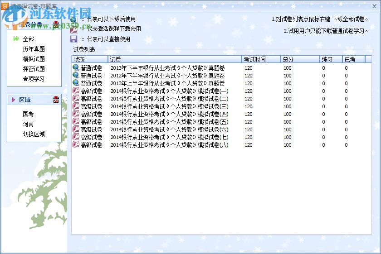Viewport: 381px width, 254px height.
Task: Click globe icon of 2013年下半年 真题卷 row
Action: (76, 67)
